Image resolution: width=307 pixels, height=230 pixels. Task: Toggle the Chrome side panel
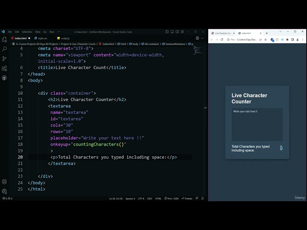point(292,39)
